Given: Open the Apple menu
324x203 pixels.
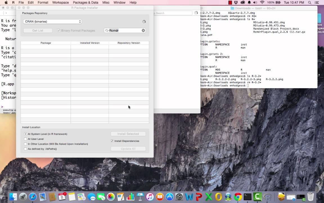Looking at the screenshot, I should [6, 3].
